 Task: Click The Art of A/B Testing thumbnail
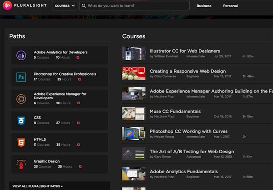pyautogui.click(x=133, y=154)
